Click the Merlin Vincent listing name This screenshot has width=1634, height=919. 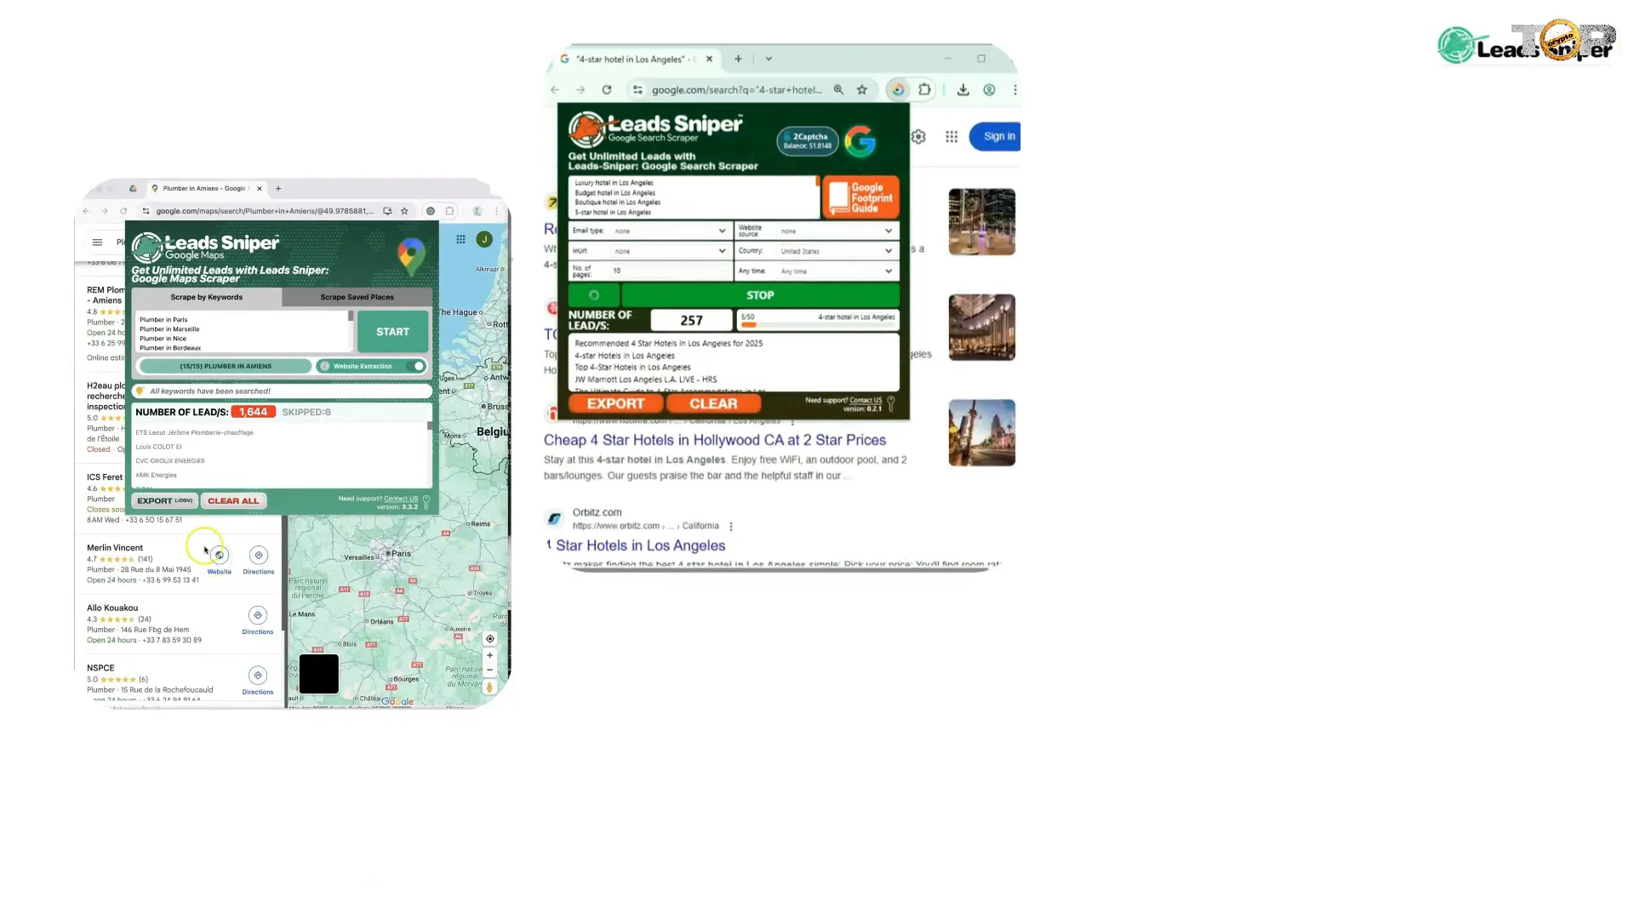click(115, 548)
